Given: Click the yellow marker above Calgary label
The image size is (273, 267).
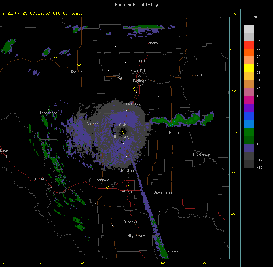Looking at the screenshot, I should [128, 187].
